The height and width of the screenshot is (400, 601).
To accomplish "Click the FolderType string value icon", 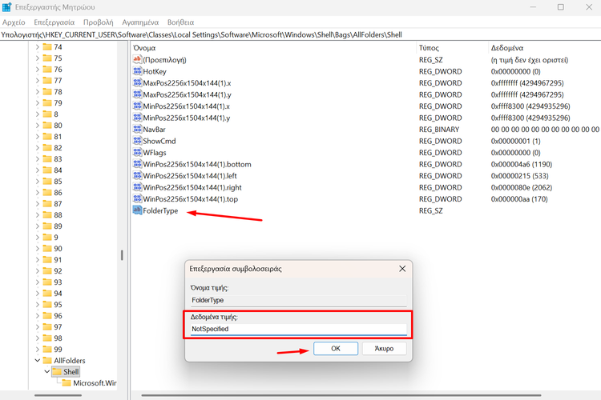I will [137, 210].
